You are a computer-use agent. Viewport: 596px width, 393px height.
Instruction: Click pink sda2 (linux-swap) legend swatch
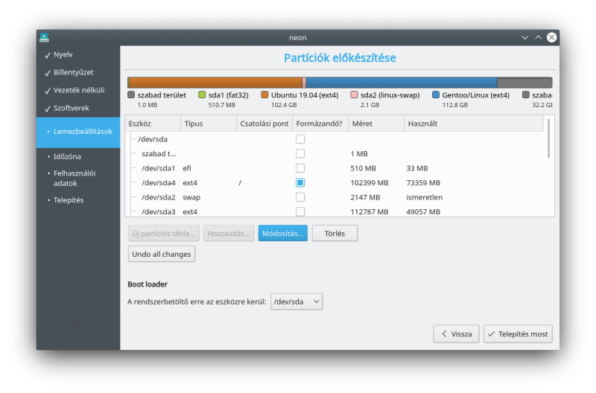354,95
